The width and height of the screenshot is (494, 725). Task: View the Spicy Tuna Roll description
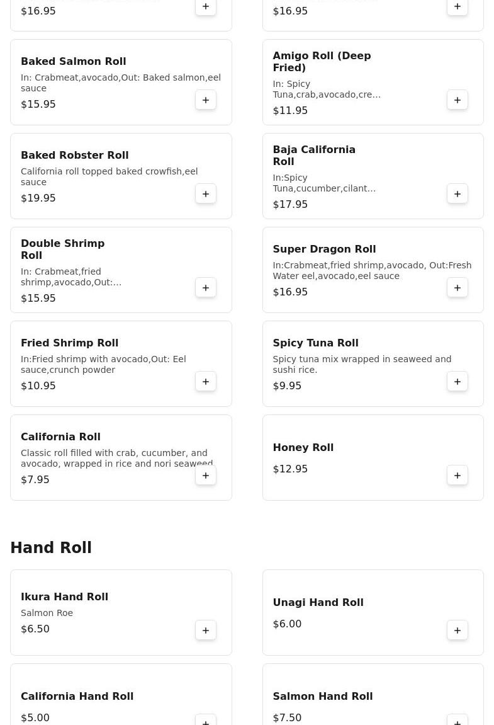361,364
